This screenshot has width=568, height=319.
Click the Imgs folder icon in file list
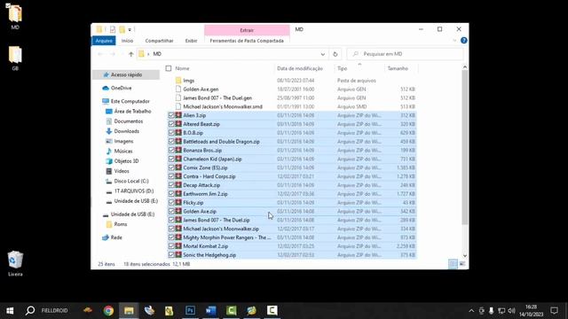tap(178, 81)
